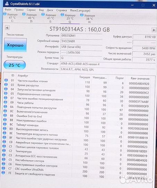The width and height of the screenshot is (157, 188).
Task: Go to previous disk with left arrow
Action: click(7, 28)
